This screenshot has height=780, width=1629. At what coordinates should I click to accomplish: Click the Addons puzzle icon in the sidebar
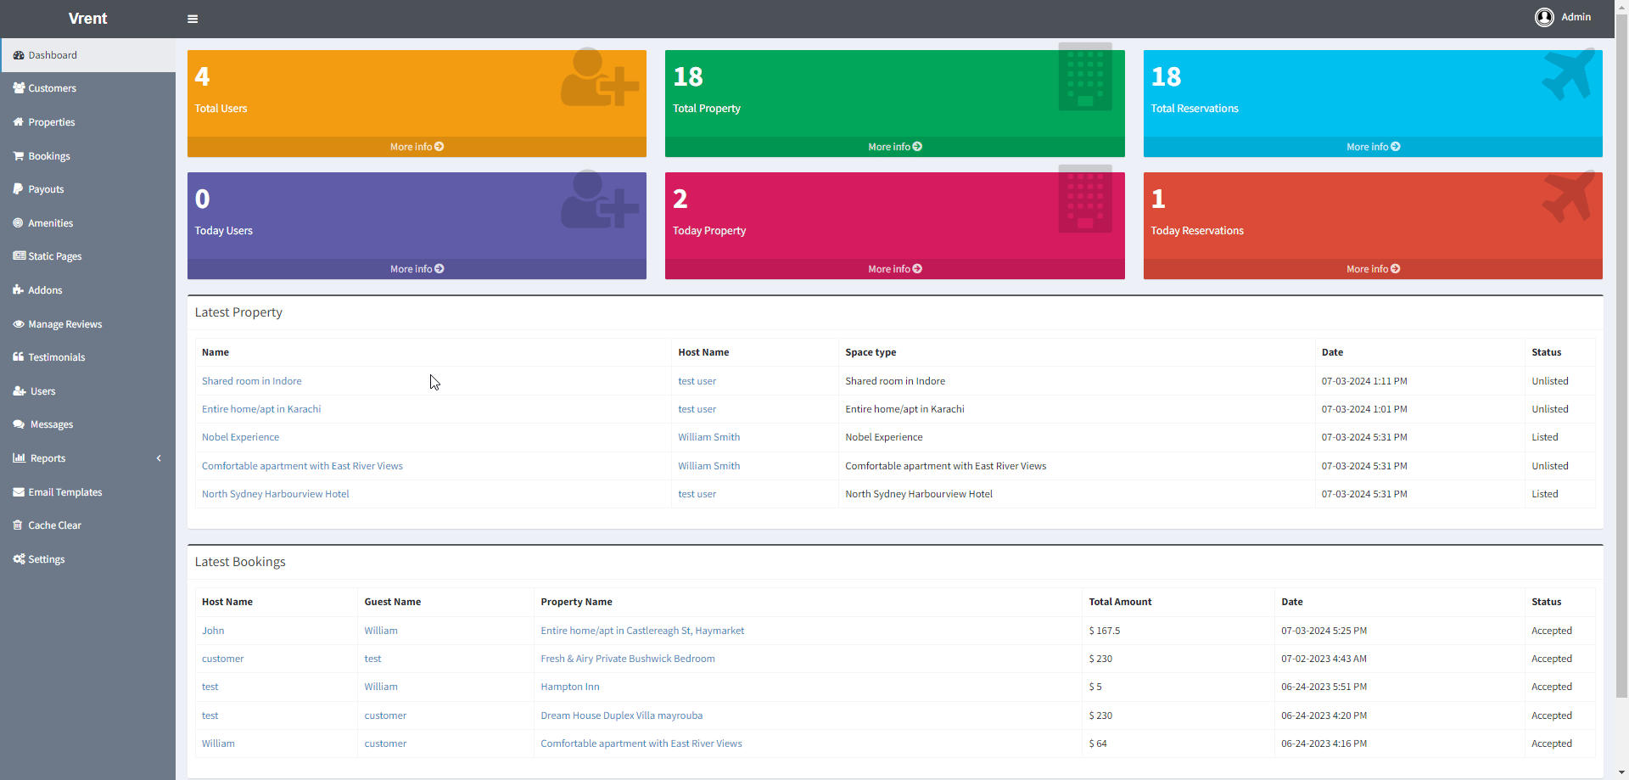[x=19, y=290]
